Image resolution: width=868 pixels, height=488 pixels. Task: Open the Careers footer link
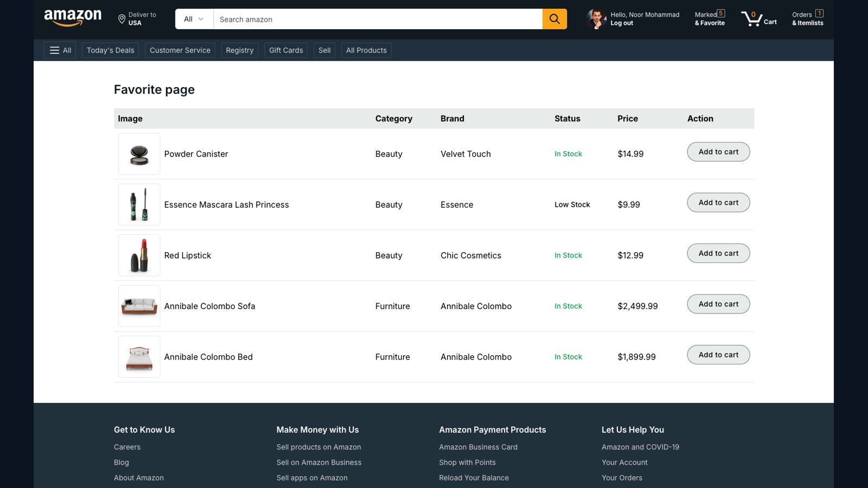(x=127, y=447)
